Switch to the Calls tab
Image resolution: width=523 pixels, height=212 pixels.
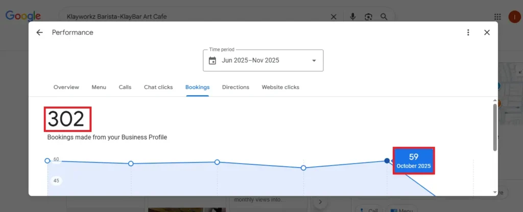pos(125,87)
